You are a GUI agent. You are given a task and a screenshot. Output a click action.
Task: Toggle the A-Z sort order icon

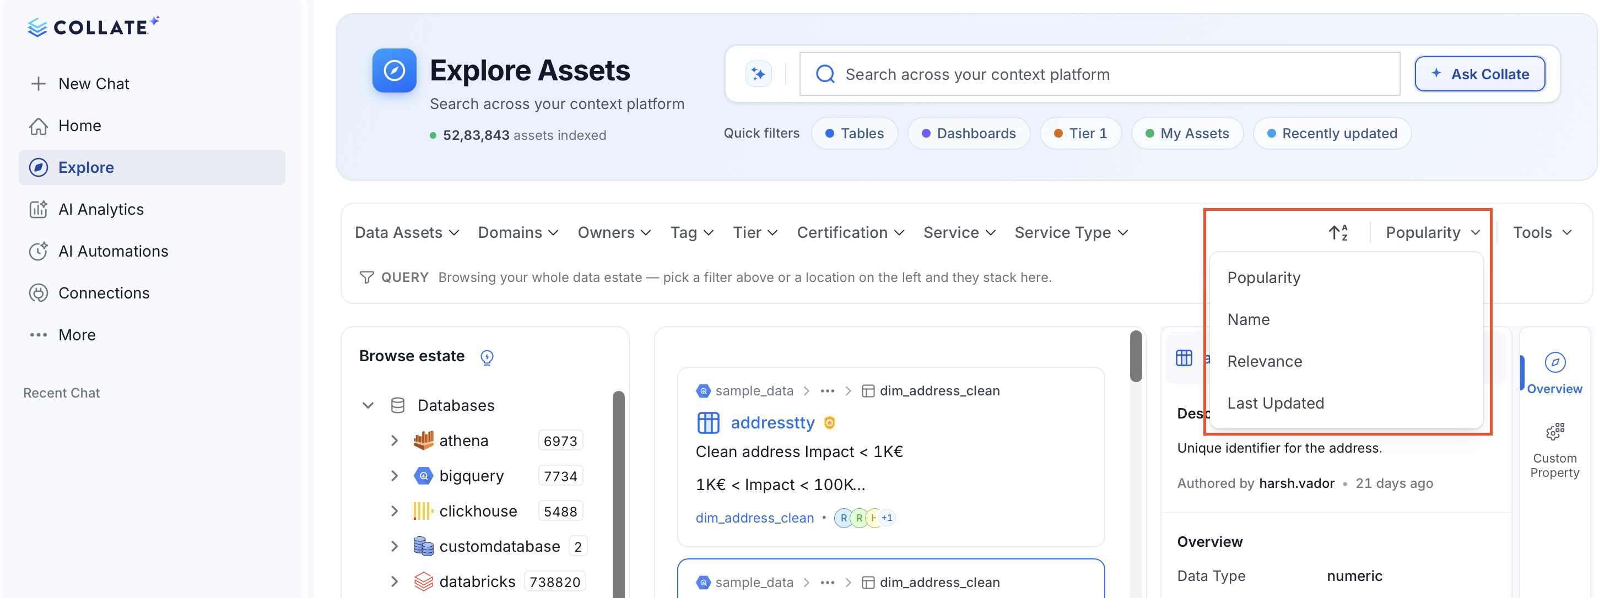click(1338, 232)
